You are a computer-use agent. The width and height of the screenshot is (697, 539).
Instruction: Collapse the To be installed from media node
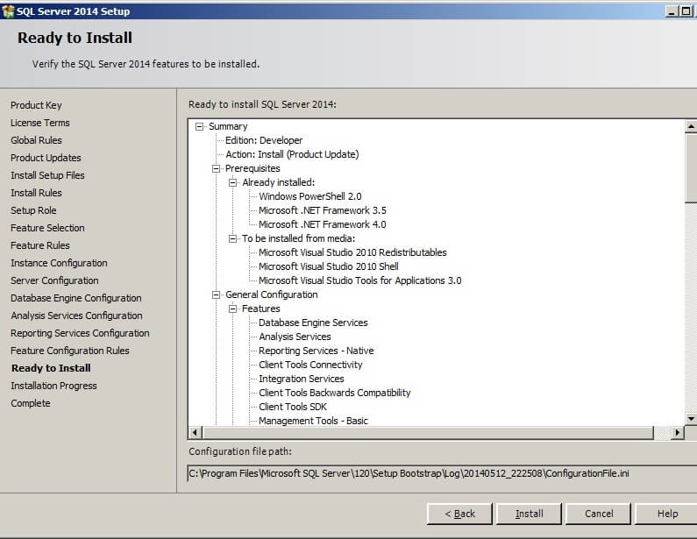pos(233,238)
